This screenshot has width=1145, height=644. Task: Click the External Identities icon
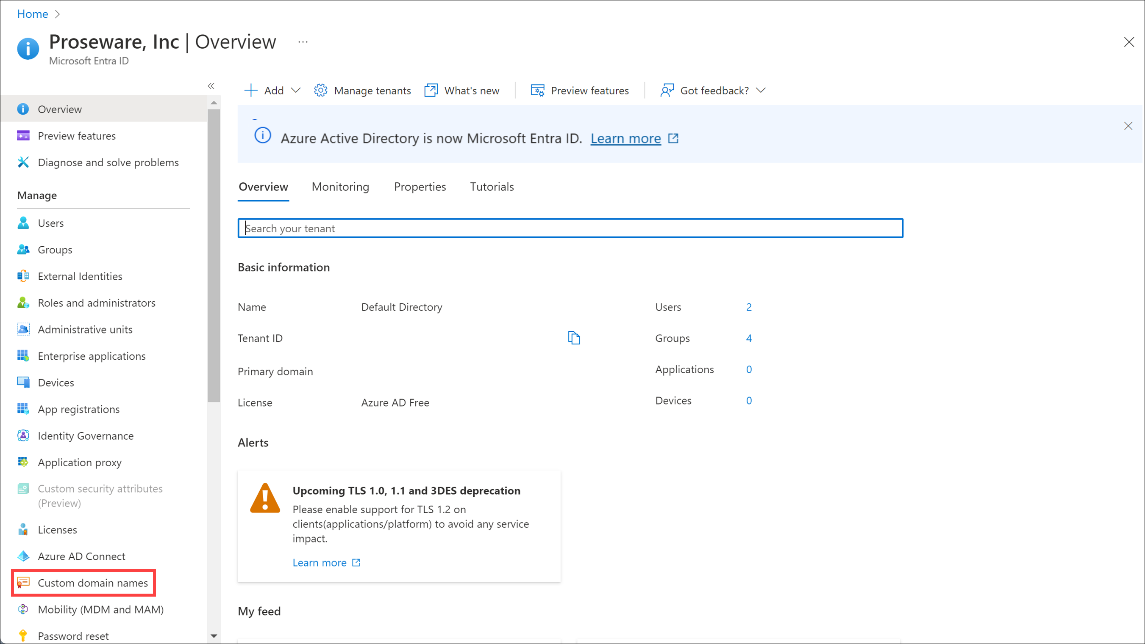pyautogui.click(x=23, y=276)
